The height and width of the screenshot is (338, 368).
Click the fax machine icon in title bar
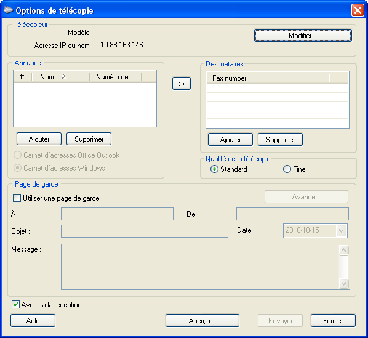coord(8,10)
